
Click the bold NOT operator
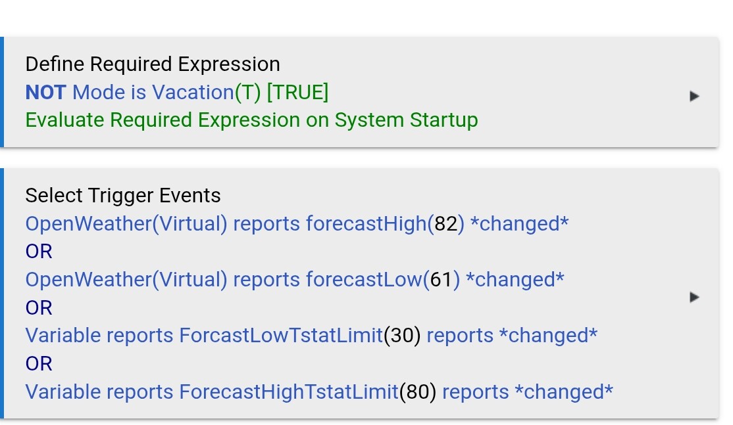(45, 93)
